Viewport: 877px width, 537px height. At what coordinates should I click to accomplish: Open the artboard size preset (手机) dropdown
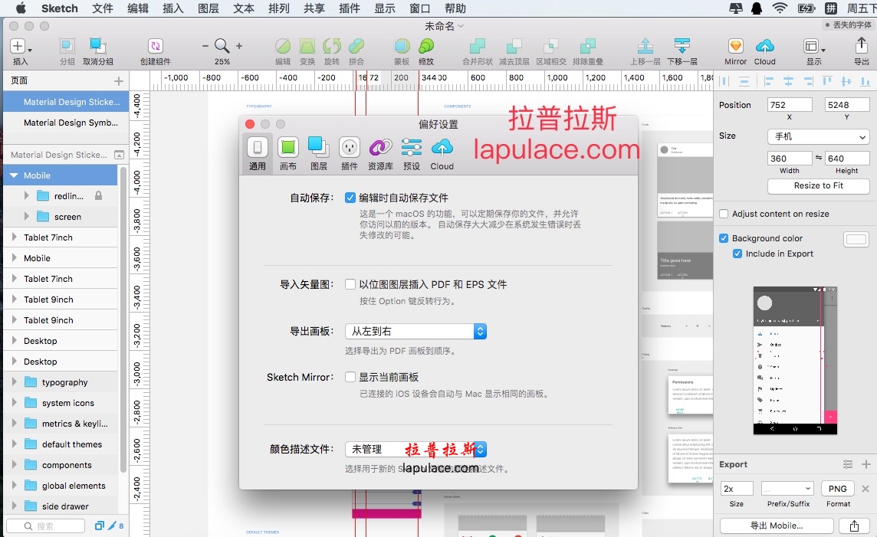[x=818, y=136]
